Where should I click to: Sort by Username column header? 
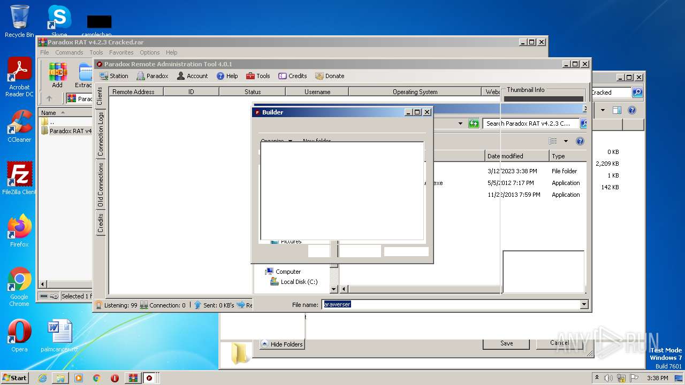(x=317, y=92)
